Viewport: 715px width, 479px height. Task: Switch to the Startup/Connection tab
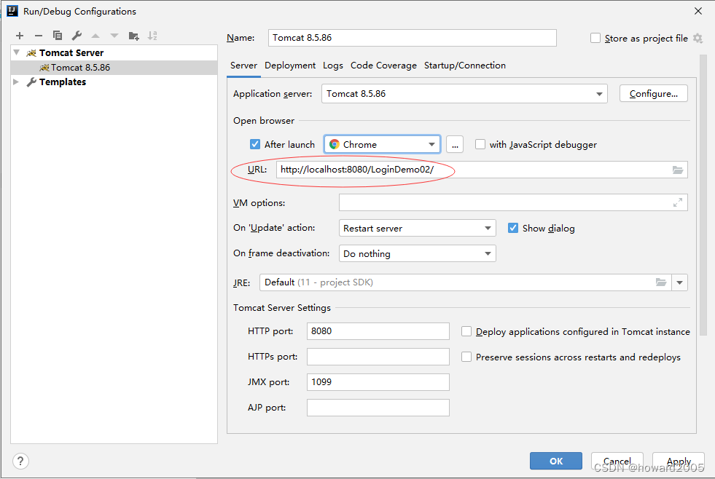click(465, 66)
